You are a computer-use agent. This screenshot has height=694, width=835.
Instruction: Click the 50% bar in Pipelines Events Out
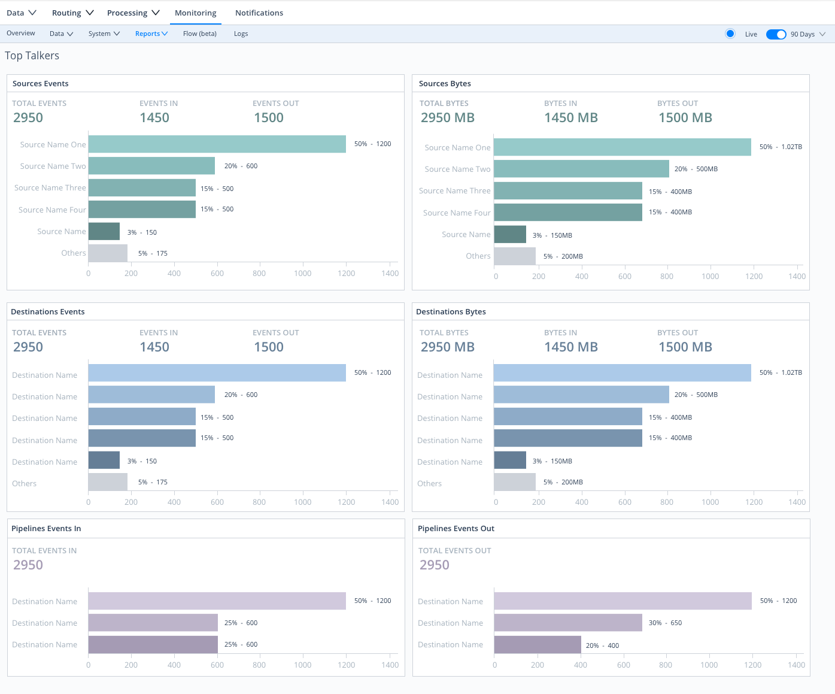(x=623, y=601)
